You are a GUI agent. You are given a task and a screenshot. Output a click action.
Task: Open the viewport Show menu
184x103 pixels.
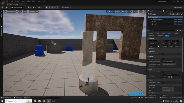click(25, 11)
